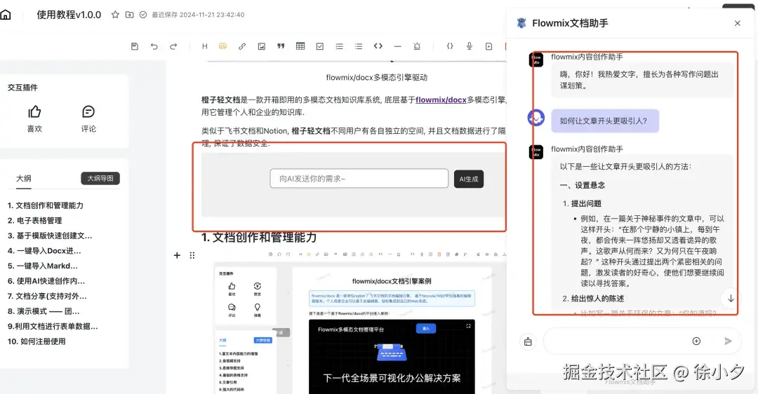Send message with paper plane icon
Image resolution: width=758 pixels, height=394 pixels.
coord(728,341)
